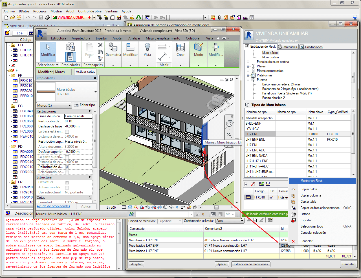361x278 pixels.
Task: Enable the Estructura checkbox in properties
Action: (x=67, y=182)
